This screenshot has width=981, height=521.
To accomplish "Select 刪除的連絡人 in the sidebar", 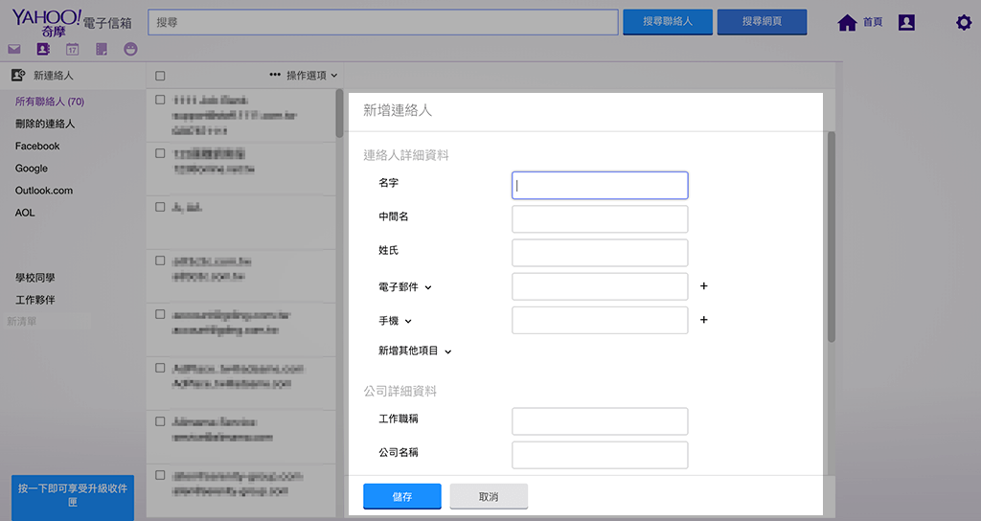I will pyautogui.click(x=45, y=124).
